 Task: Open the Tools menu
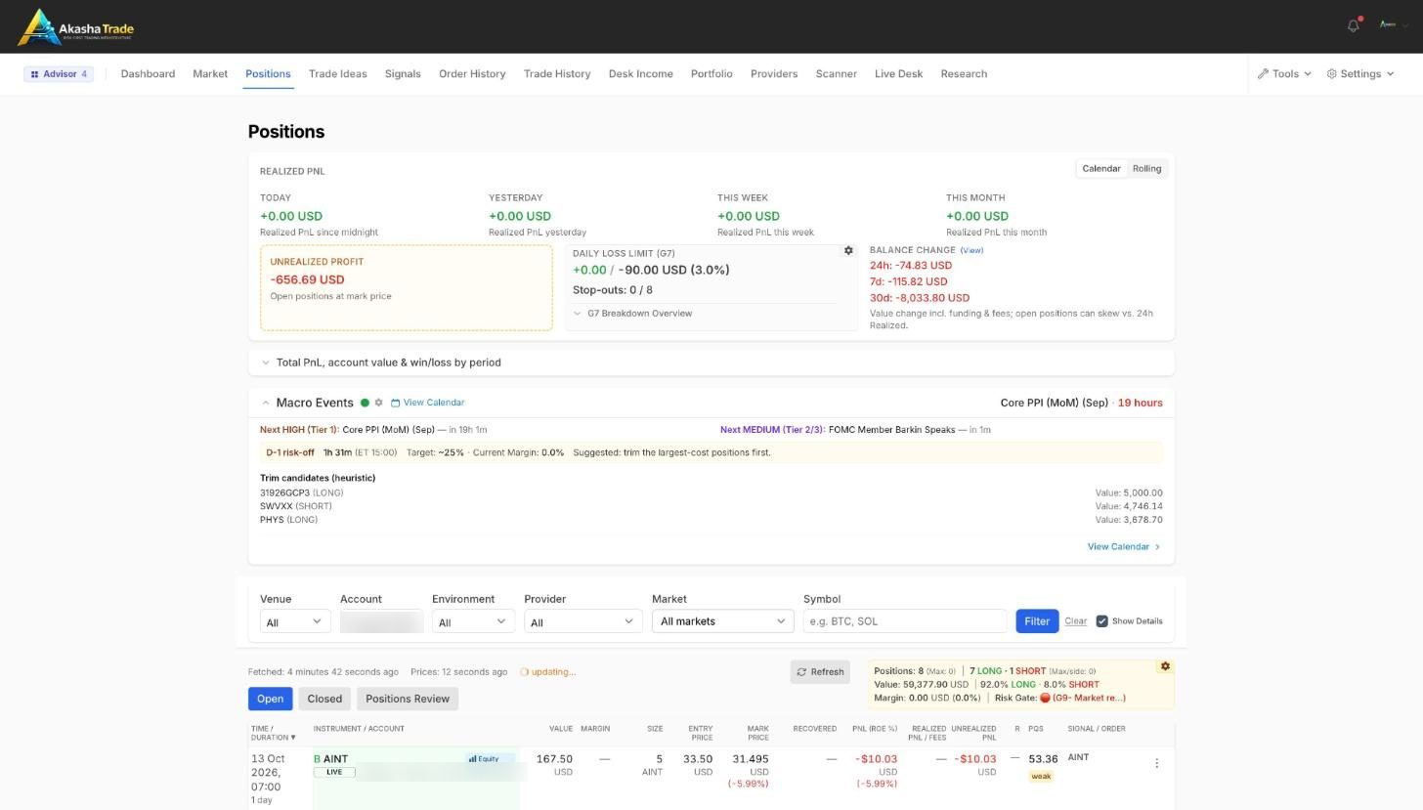tap(1284, 74)
